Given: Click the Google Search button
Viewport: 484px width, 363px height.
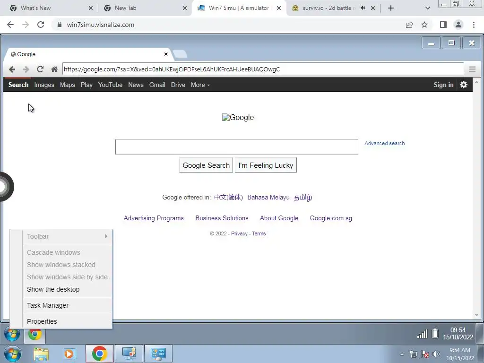Looking at the screenshot, I should point(206,165).
